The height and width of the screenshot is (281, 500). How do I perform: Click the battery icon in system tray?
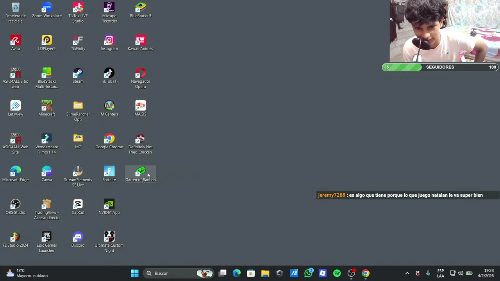pyautogui.click(x=469, y=273)
